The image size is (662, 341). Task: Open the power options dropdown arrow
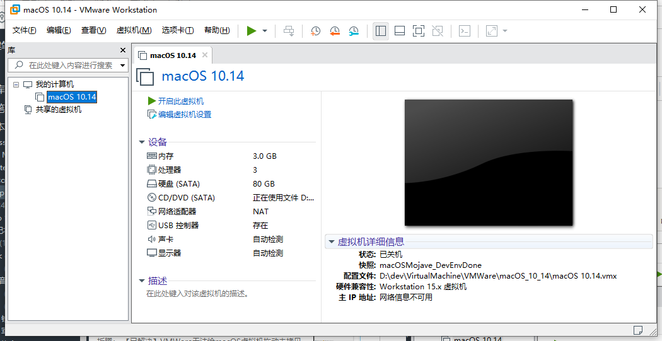point(265,31)
